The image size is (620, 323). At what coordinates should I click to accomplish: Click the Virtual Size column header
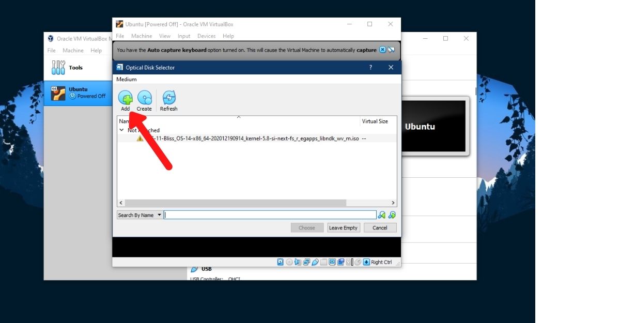[x=375, y=121]
